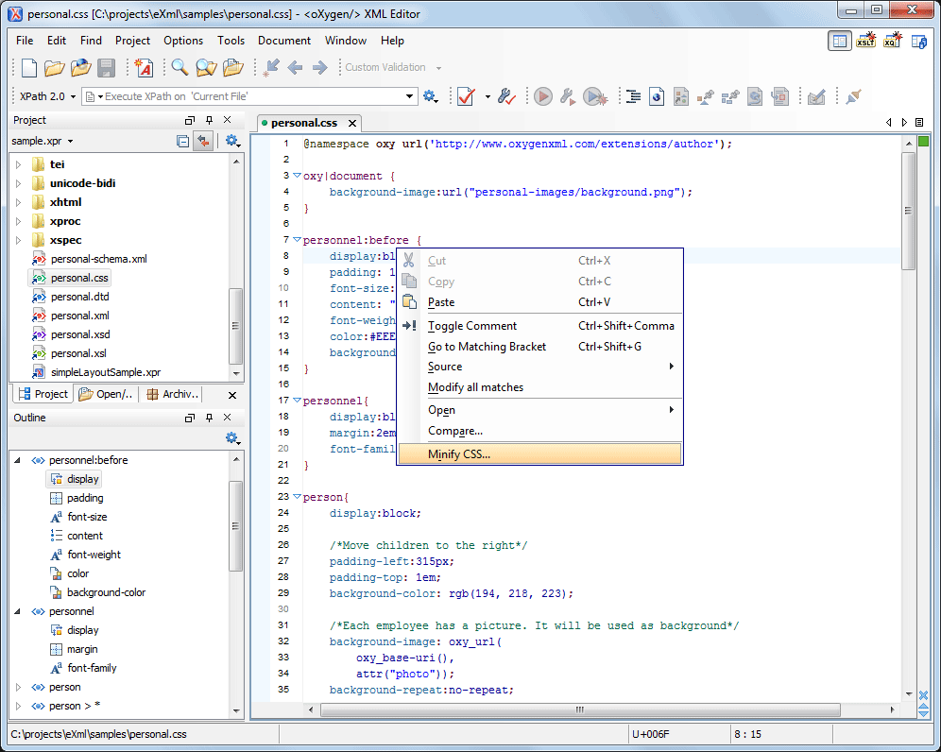Debug transformation scenario icon

pyautogui.click(x=594, y=96)
